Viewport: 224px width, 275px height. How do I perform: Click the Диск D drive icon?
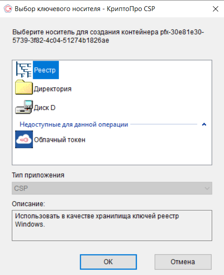pyautogui.click(x=24, y=107)
